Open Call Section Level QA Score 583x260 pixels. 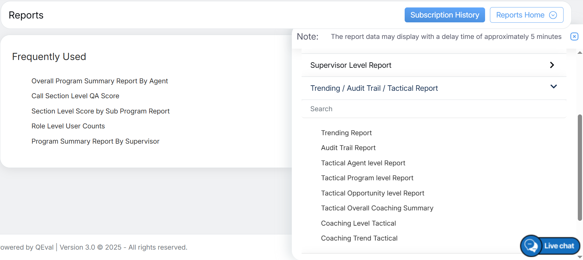pos(75,96)
